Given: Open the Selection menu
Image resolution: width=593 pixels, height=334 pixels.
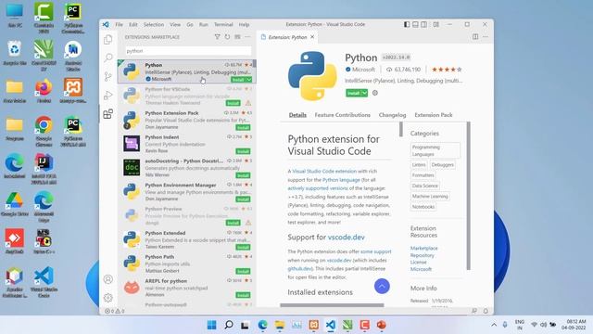Looking at the screenshot, I should (154, 24).
